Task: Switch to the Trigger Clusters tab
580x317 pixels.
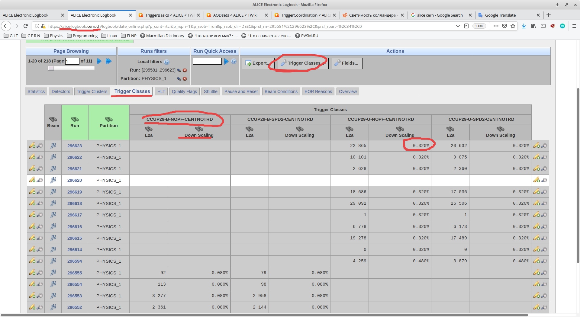Action: tap(92, 91)
